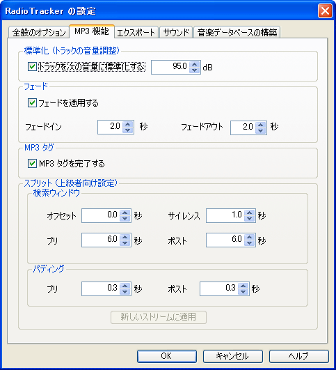Viewport: 336px width, 370px height.
Task: Decrease フェードイン seconds with down arrow
Action: tap(128, 130)
